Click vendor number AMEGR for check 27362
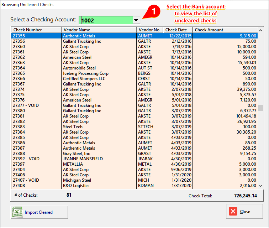The image size is (269, 228). point(145,57)
